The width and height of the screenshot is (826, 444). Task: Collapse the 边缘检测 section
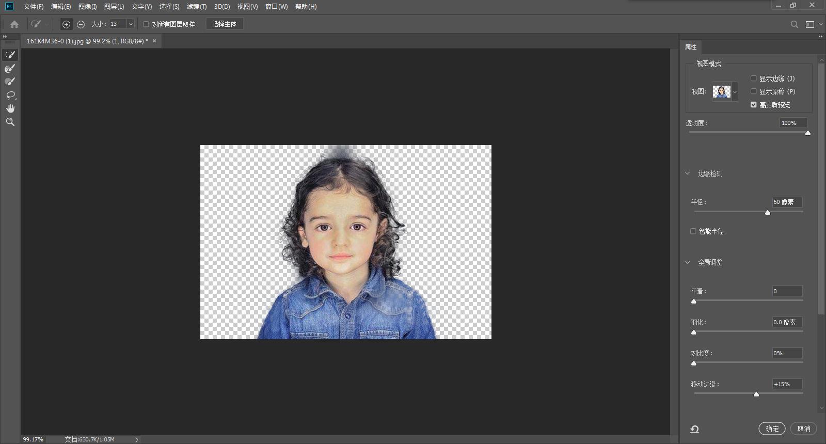click(x=687, y=173)
